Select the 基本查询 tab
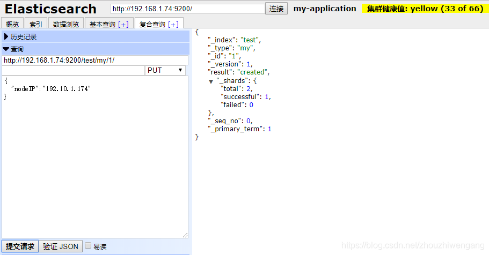489x255 pixels. [x=103, y=24]
